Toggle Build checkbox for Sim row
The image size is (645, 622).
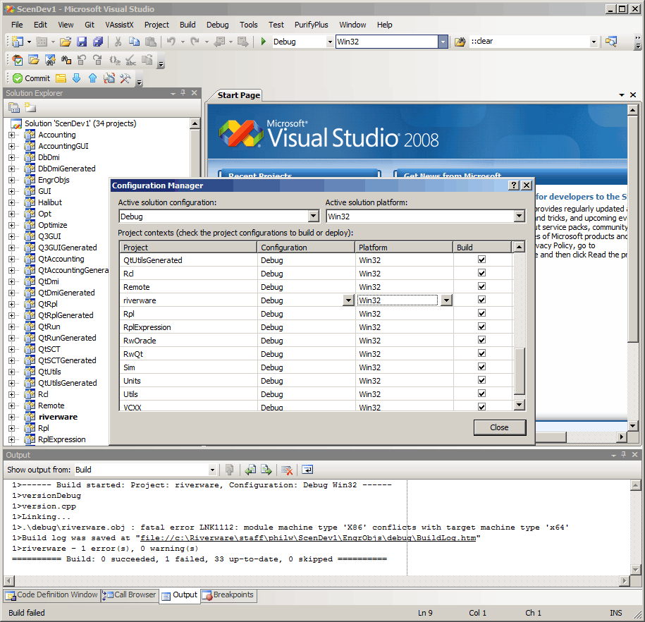(x=481, y=367)
